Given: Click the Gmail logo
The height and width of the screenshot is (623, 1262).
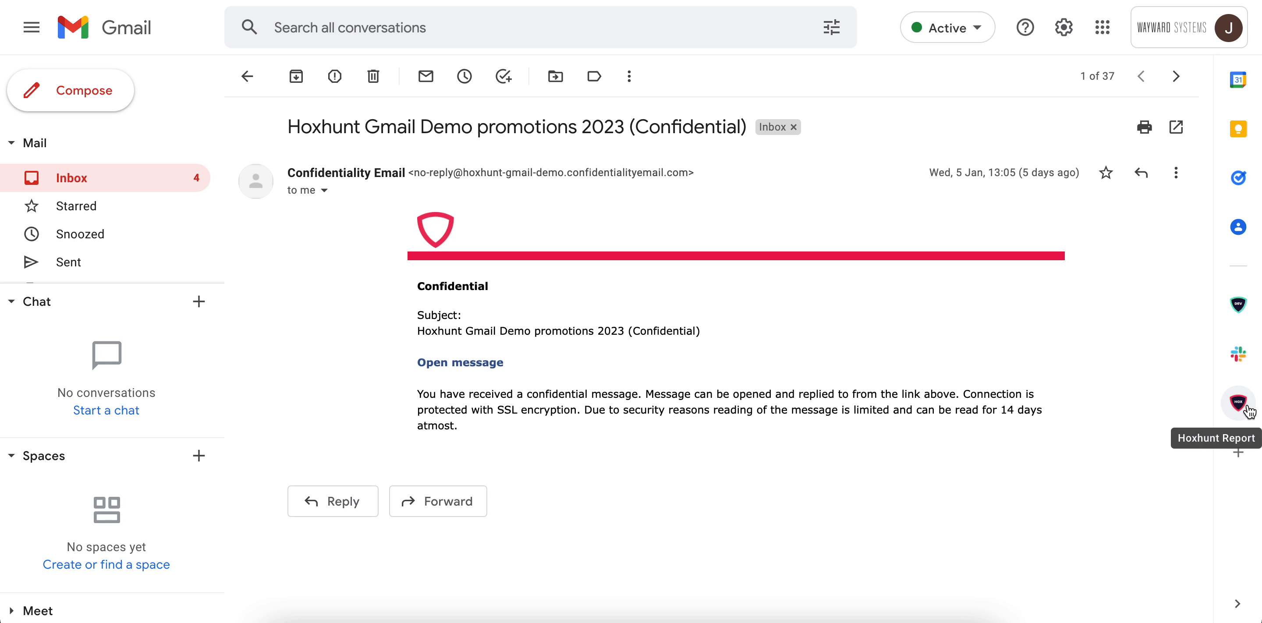Looking at the screenshot, I should click(104, 28).
